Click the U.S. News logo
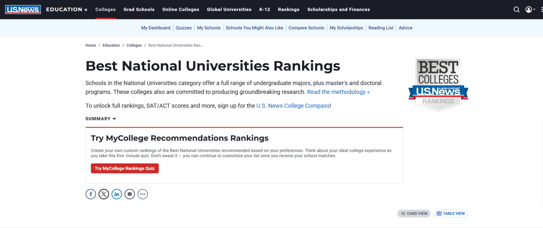 [23, 10]
